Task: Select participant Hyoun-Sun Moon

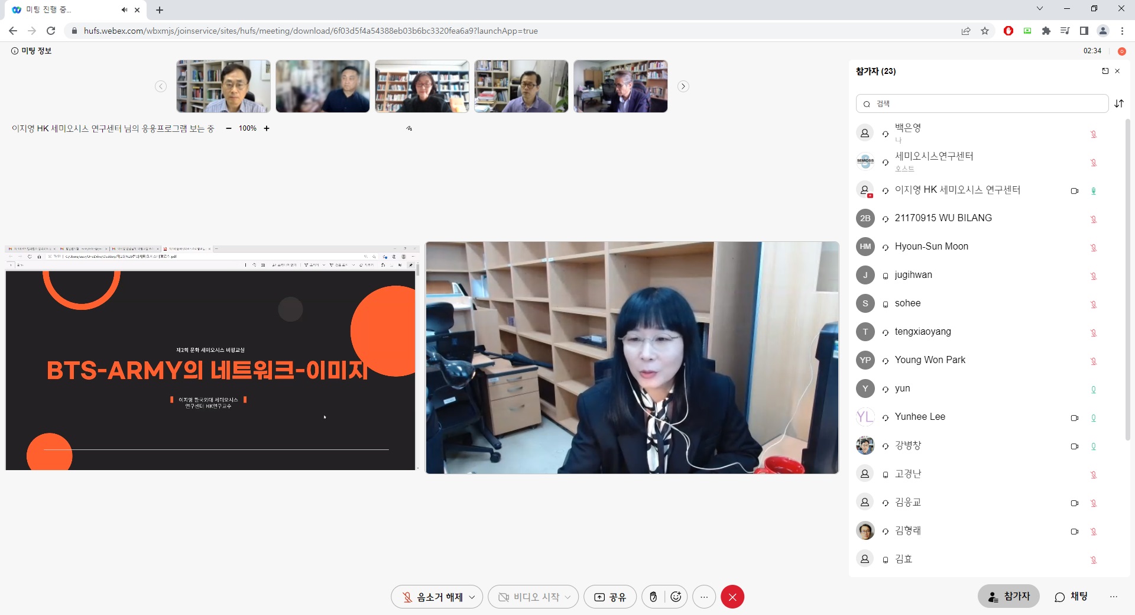Action: click(985, 247)
